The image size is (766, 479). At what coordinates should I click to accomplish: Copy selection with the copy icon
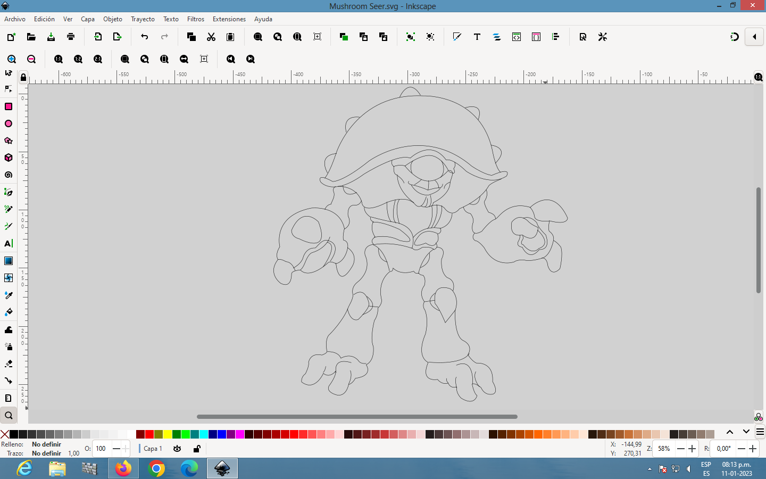tap(191, 37)
